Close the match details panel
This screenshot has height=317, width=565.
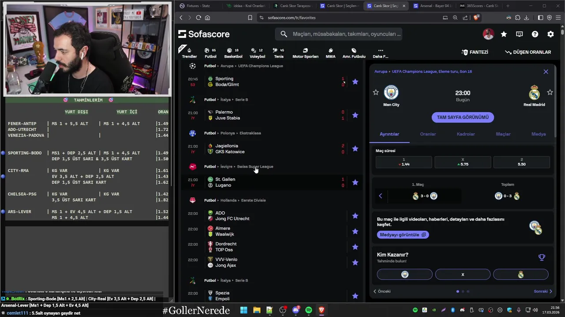tap(546, 72)
